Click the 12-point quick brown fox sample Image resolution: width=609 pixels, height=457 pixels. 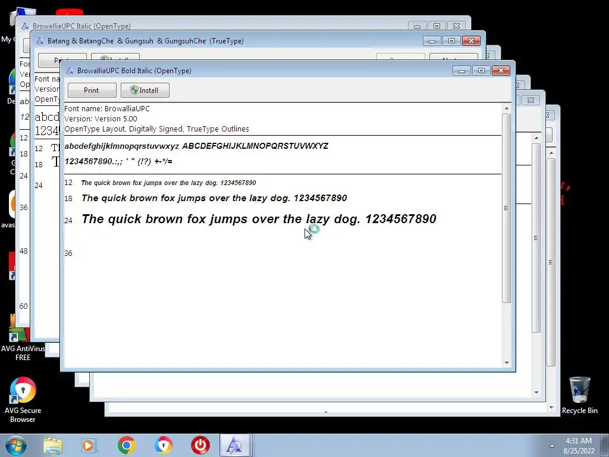pyautogui.click(x=168, y=183)
